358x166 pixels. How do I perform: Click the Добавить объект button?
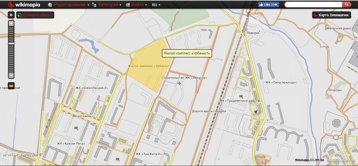(35, 15)
